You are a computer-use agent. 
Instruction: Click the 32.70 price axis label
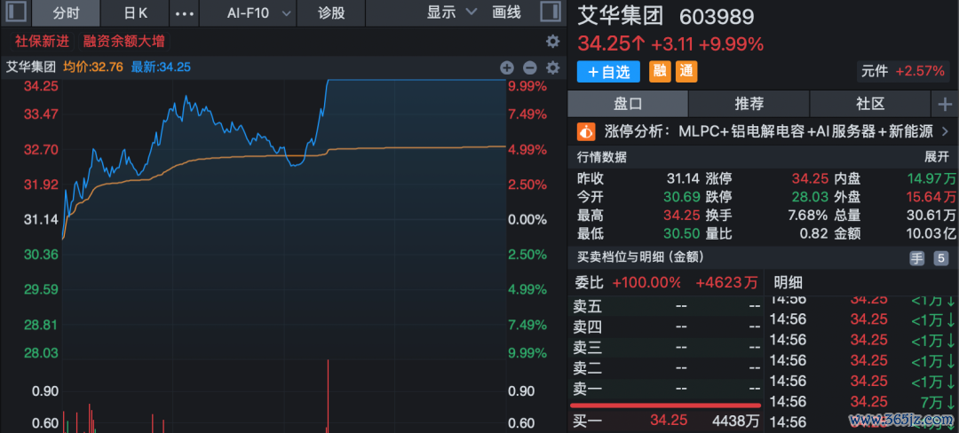click(x=41, y=150)
